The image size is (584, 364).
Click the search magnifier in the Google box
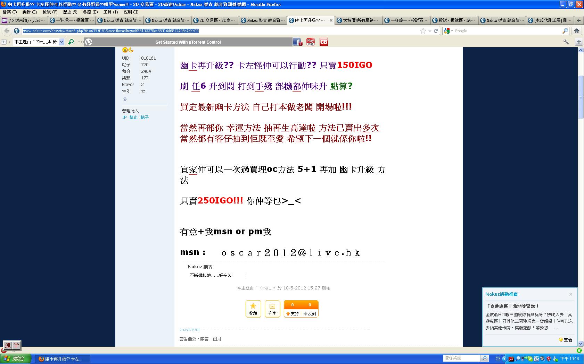[565, 31]
